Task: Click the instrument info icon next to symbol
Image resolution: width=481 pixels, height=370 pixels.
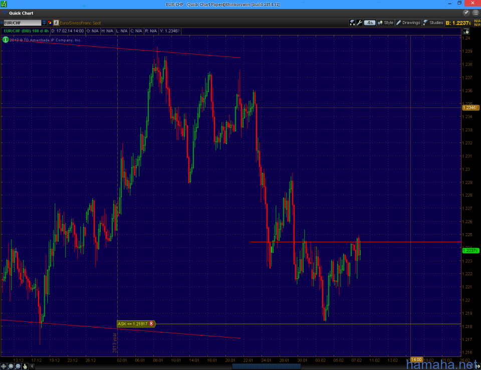Action: tap(56, 23)
